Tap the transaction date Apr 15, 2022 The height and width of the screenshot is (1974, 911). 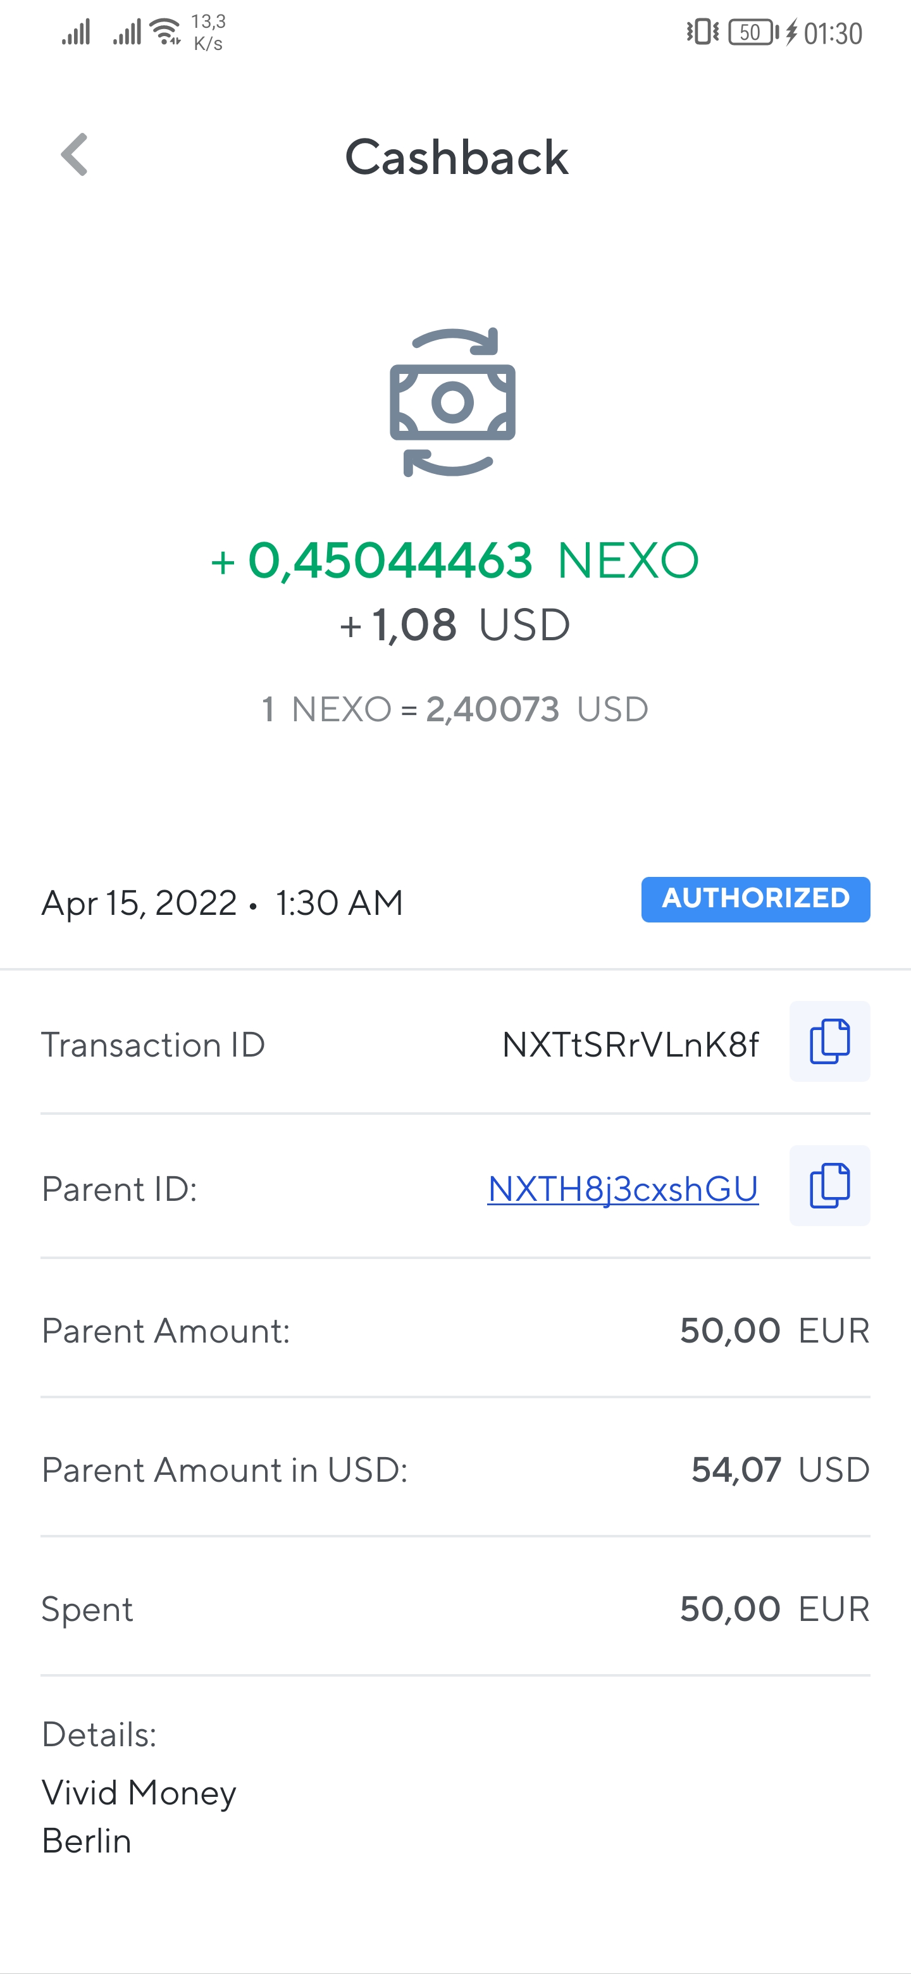coord(139,903)
